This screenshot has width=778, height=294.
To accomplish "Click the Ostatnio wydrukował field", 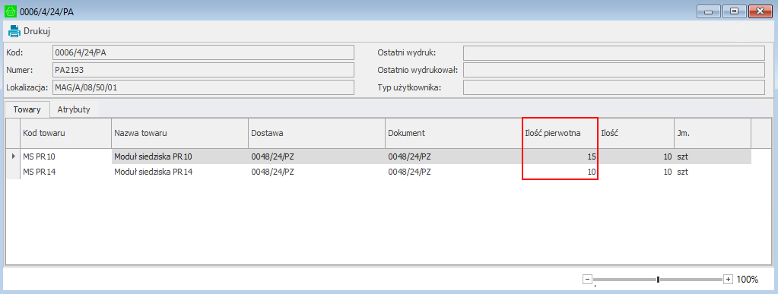I will [x=614, y=70].
